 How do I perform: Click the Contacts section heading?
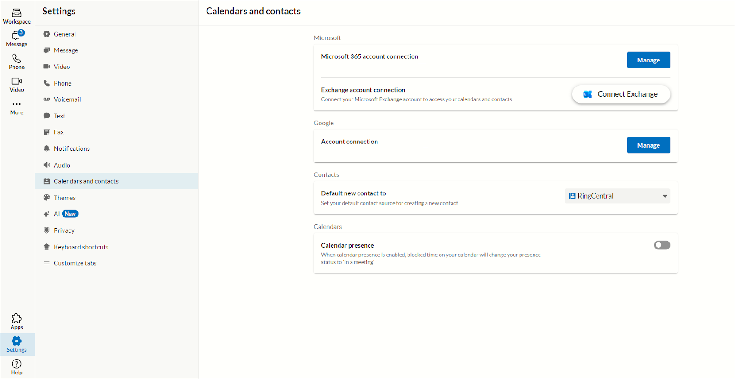pos(327,175)
